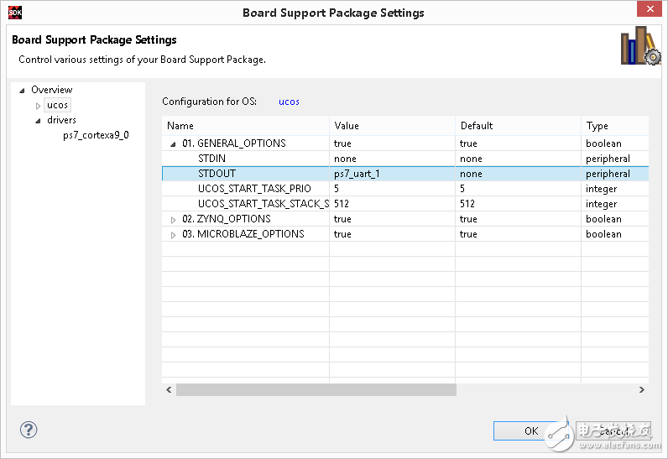Select the ucos item in the tree
The width and height of the screenshot is (668, 459).
pos(57,105)
